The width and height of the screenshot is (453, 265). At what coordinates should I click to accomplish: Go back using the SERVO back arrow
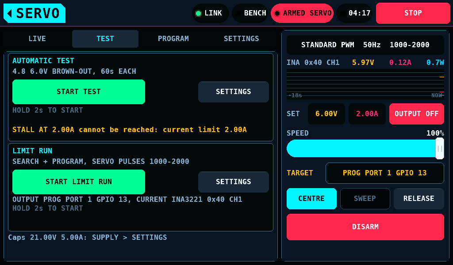point(35,13)
